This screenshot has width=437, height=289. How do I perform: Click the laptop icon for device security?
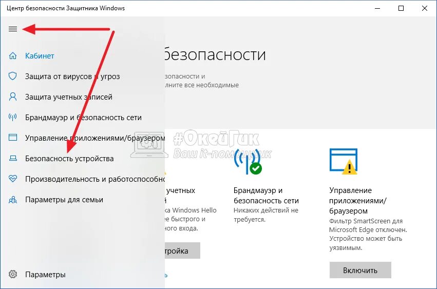point(13,158)
